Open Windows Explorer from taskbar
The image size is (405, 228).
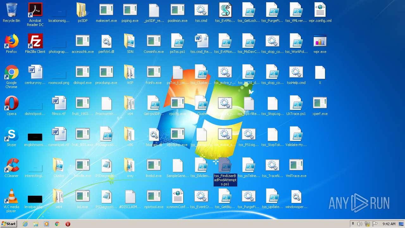click(36, 224)
